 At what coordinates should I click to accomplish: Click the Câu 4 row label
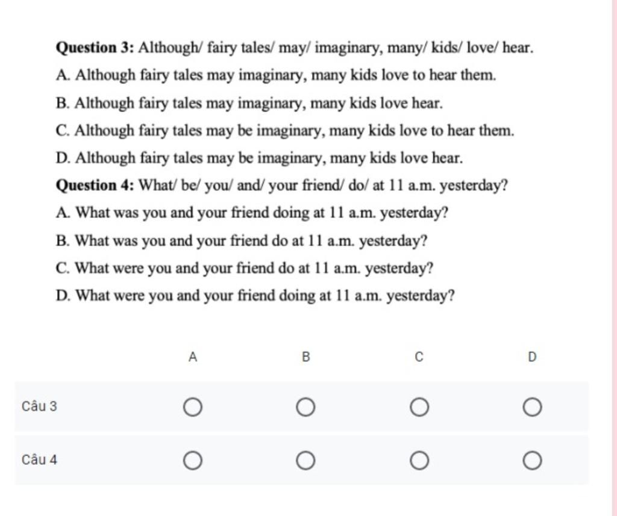[39, 460]
